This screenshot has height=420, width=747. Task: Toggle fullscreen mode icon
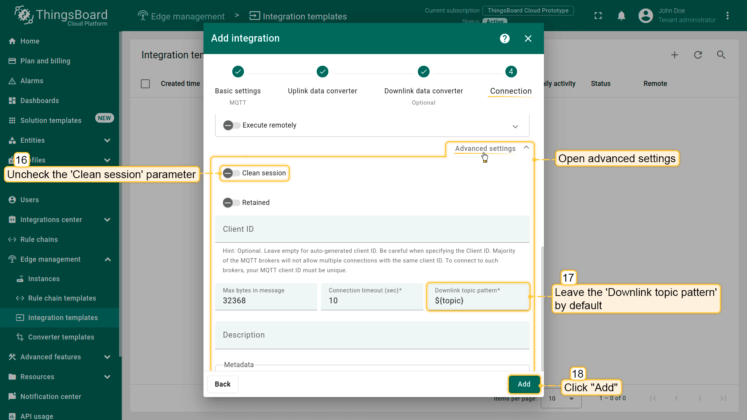coord(598,16)
